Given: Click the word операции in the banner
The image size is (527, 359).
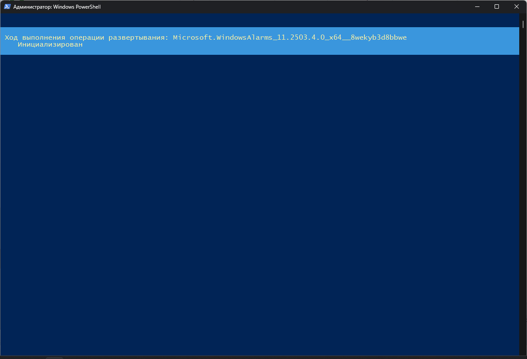Looking at the screenshot, I should [x=86, y=38].
